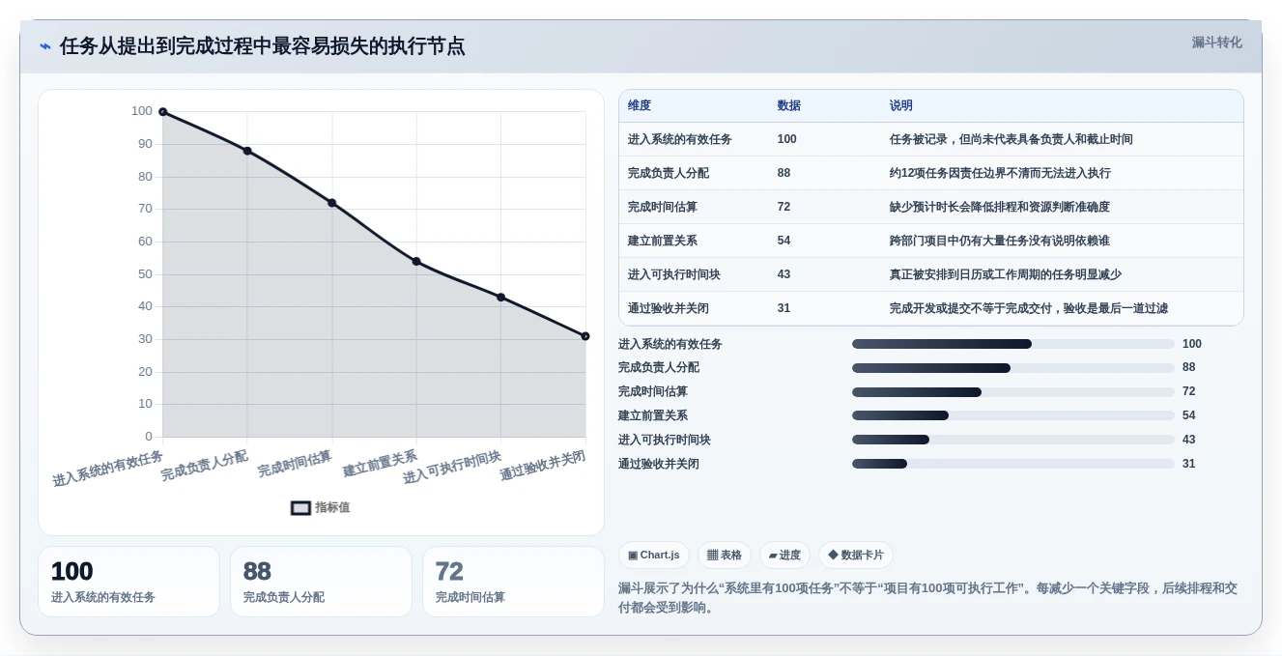This screenshot has width=1282, height=656.
Task: Toggle the 指标值 legend swatch
Action: tap(300, 507)
